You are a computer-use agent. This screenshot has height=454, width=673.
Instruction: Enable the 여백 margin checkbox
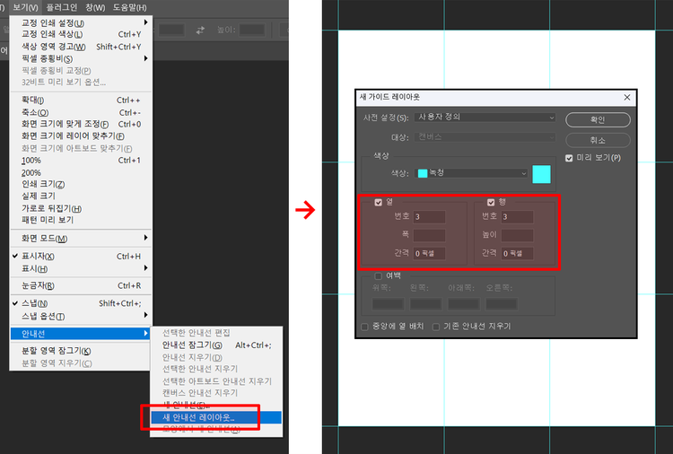(378, 276)
